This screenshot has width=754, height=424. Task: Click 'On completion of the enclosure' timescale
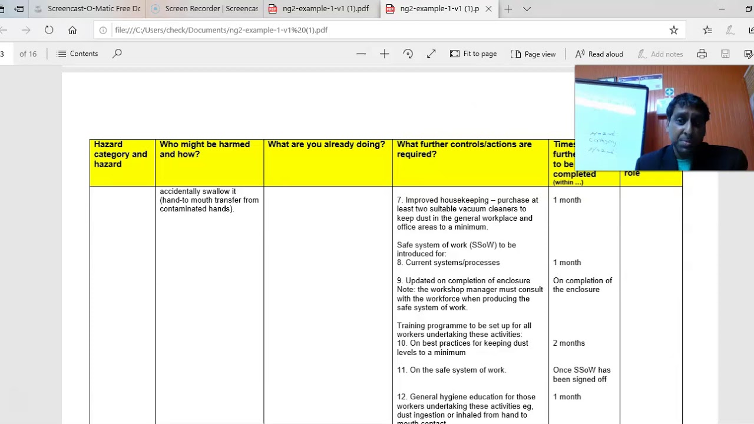pyautogui.click(x=583, y=285)
